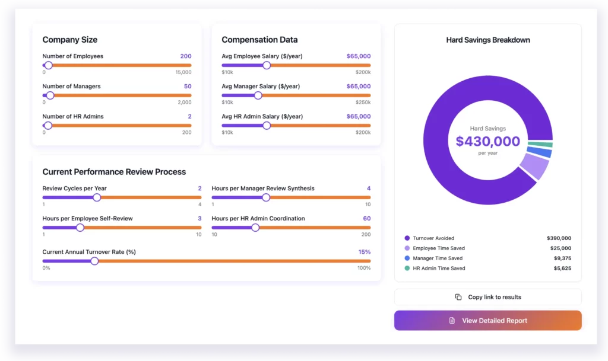Click the Number of Employees slider handle
608x361 pixels.
tap(48, 65)
